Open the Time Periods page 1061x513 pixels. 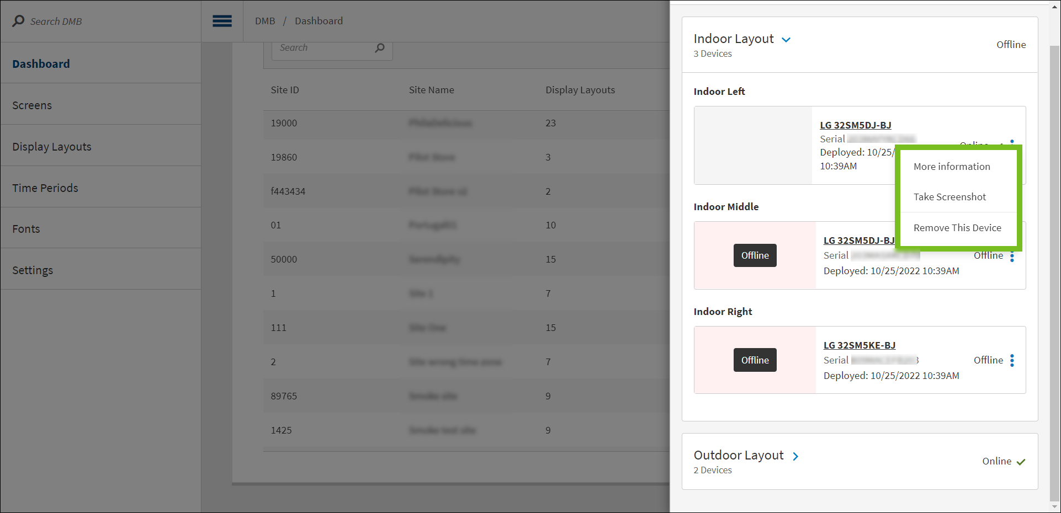pos(45,188)
